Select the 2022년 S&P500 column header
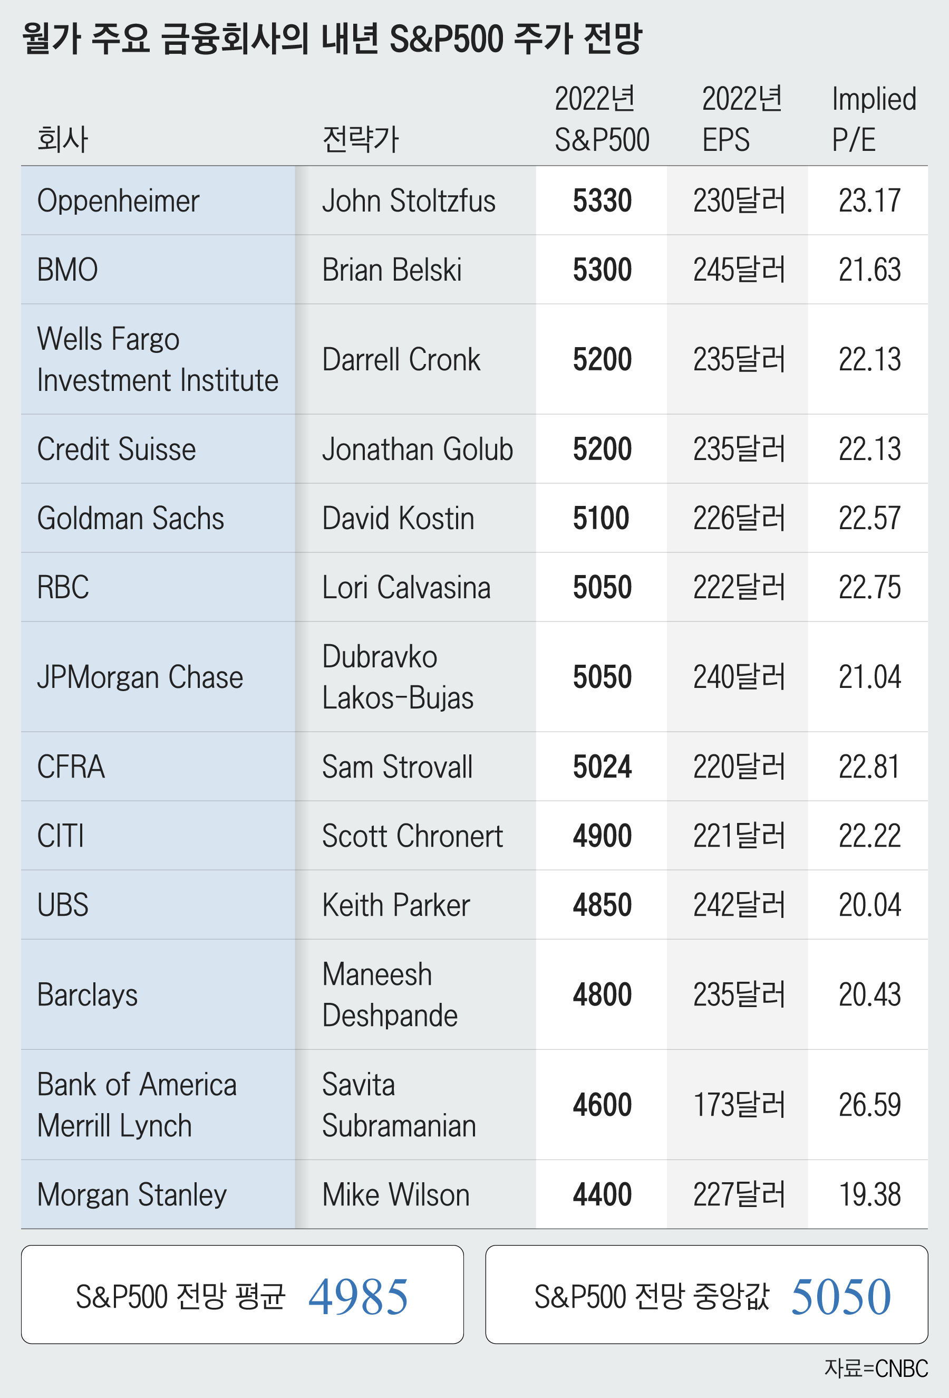949x1398 pixels. 602,119
